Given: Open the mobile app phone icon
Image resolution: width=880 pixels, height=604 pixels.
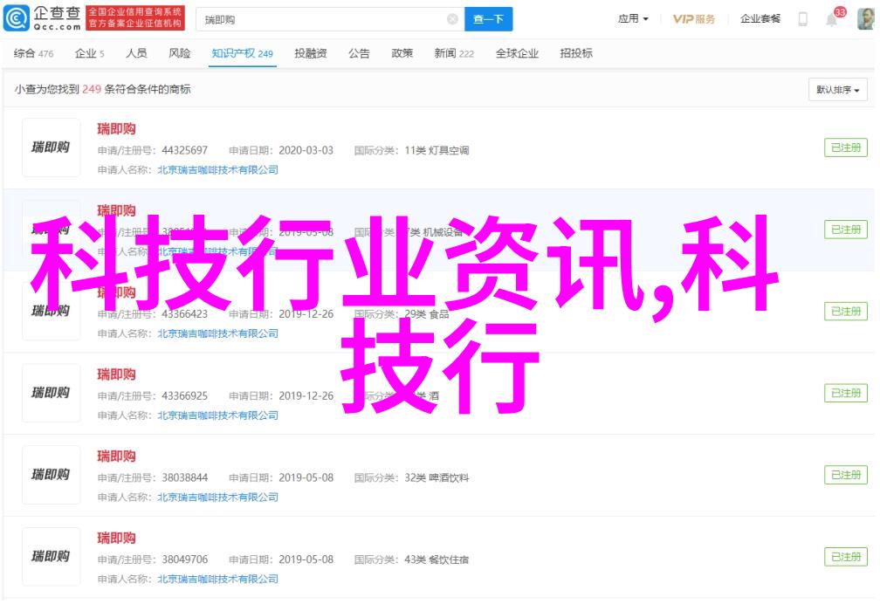Looking at the screenshot, I should click(803, 19).
